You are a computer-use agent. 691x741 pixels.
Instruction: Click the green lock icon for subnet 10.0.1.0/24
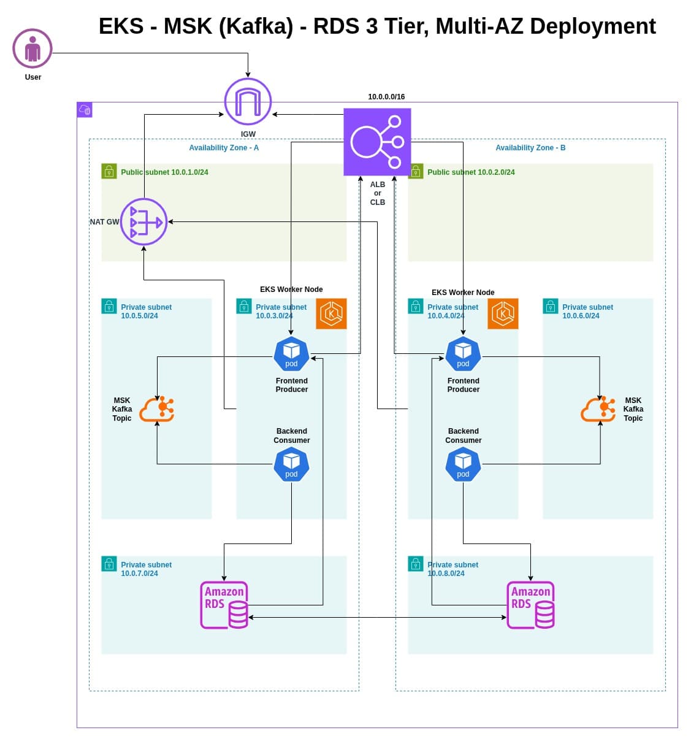point(109,171)
